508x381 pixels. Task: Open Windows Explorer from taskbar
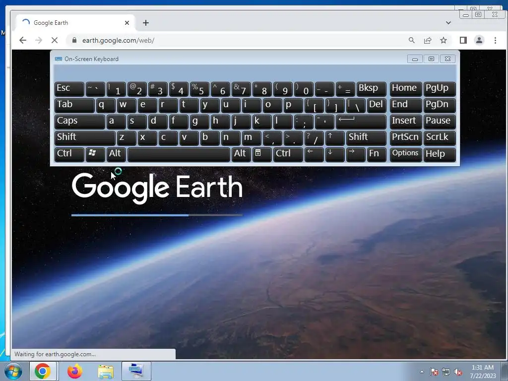pyautogui.click(x=106, y=371)
